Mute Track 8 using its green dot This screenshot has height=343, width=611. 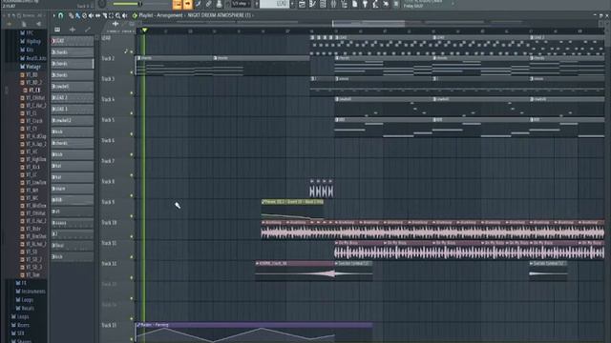(x=132, y=195)
